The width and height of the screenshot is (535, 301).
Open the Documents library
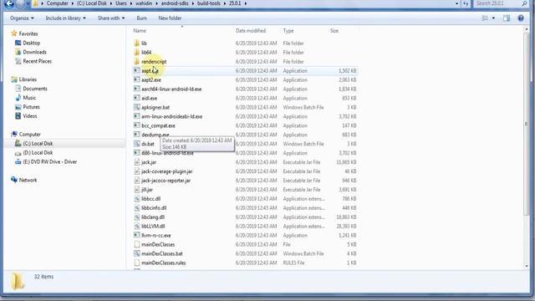click(x=35, y=89)
